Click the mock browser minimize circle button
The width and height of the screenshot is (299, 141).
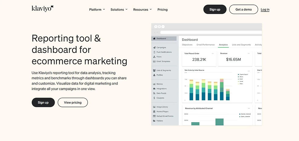(x=163, y=27)
